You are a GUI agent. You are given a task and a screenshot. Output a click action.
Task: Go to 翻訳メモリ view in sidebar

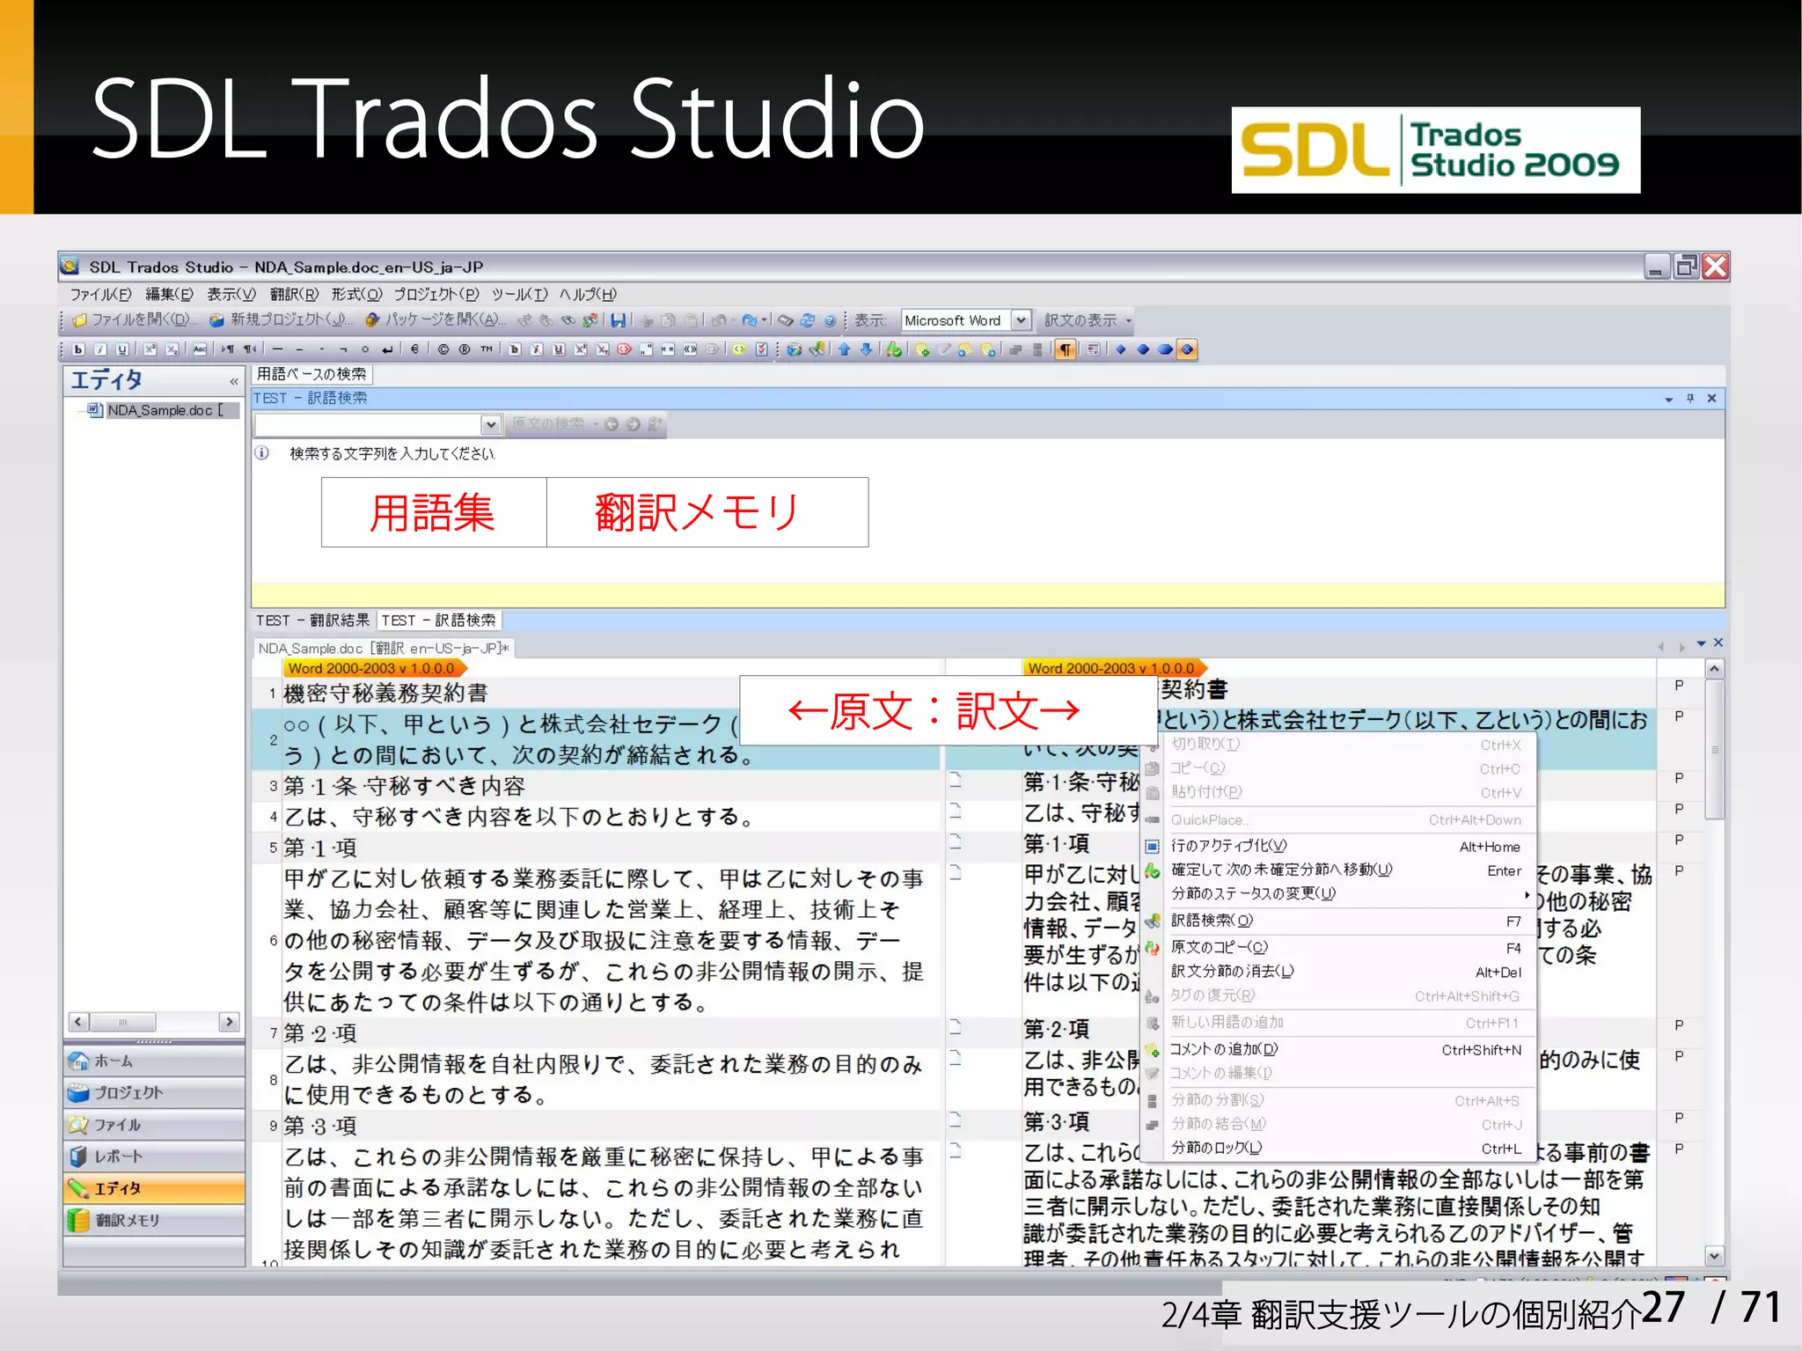(x=154, y=1221)
